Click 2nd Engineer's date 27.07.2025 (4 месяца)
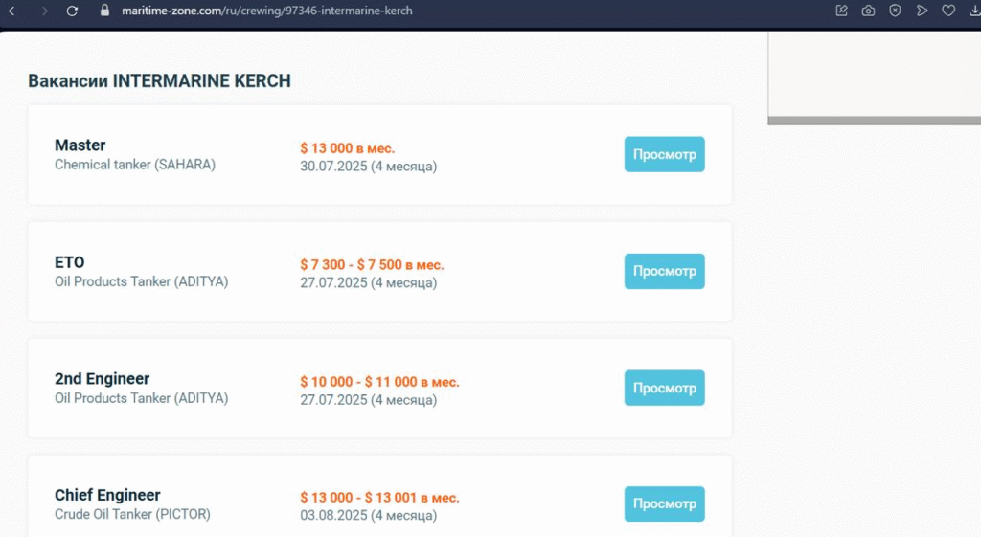The image size is (981, 537). [x=369, y=399]
